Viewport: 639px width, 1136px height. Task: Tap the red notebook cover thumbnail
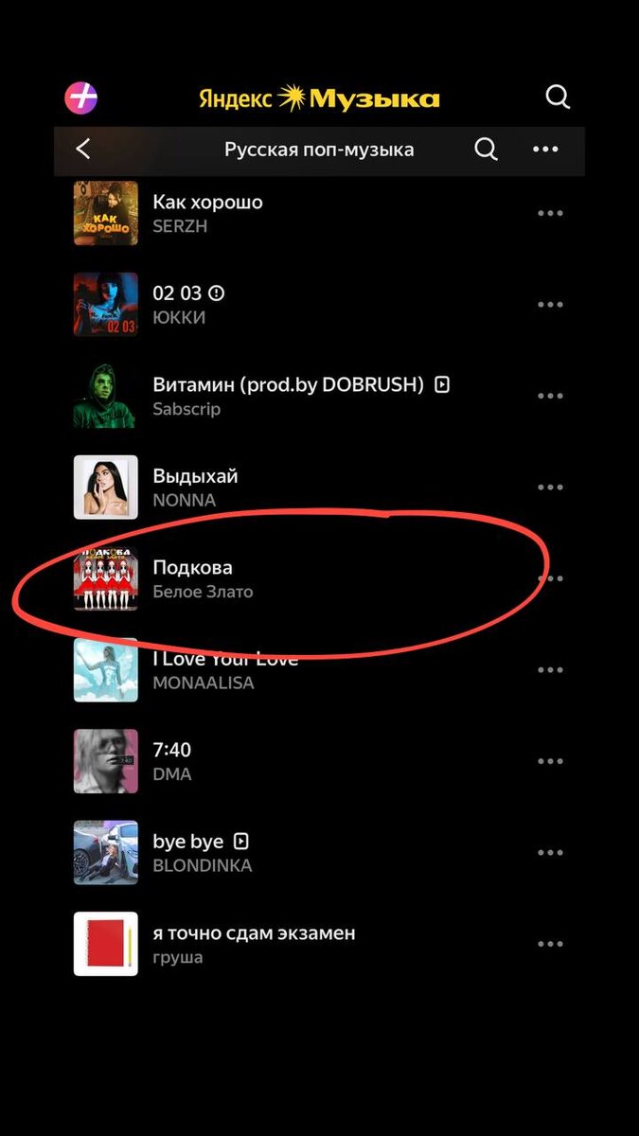point(106,944)
